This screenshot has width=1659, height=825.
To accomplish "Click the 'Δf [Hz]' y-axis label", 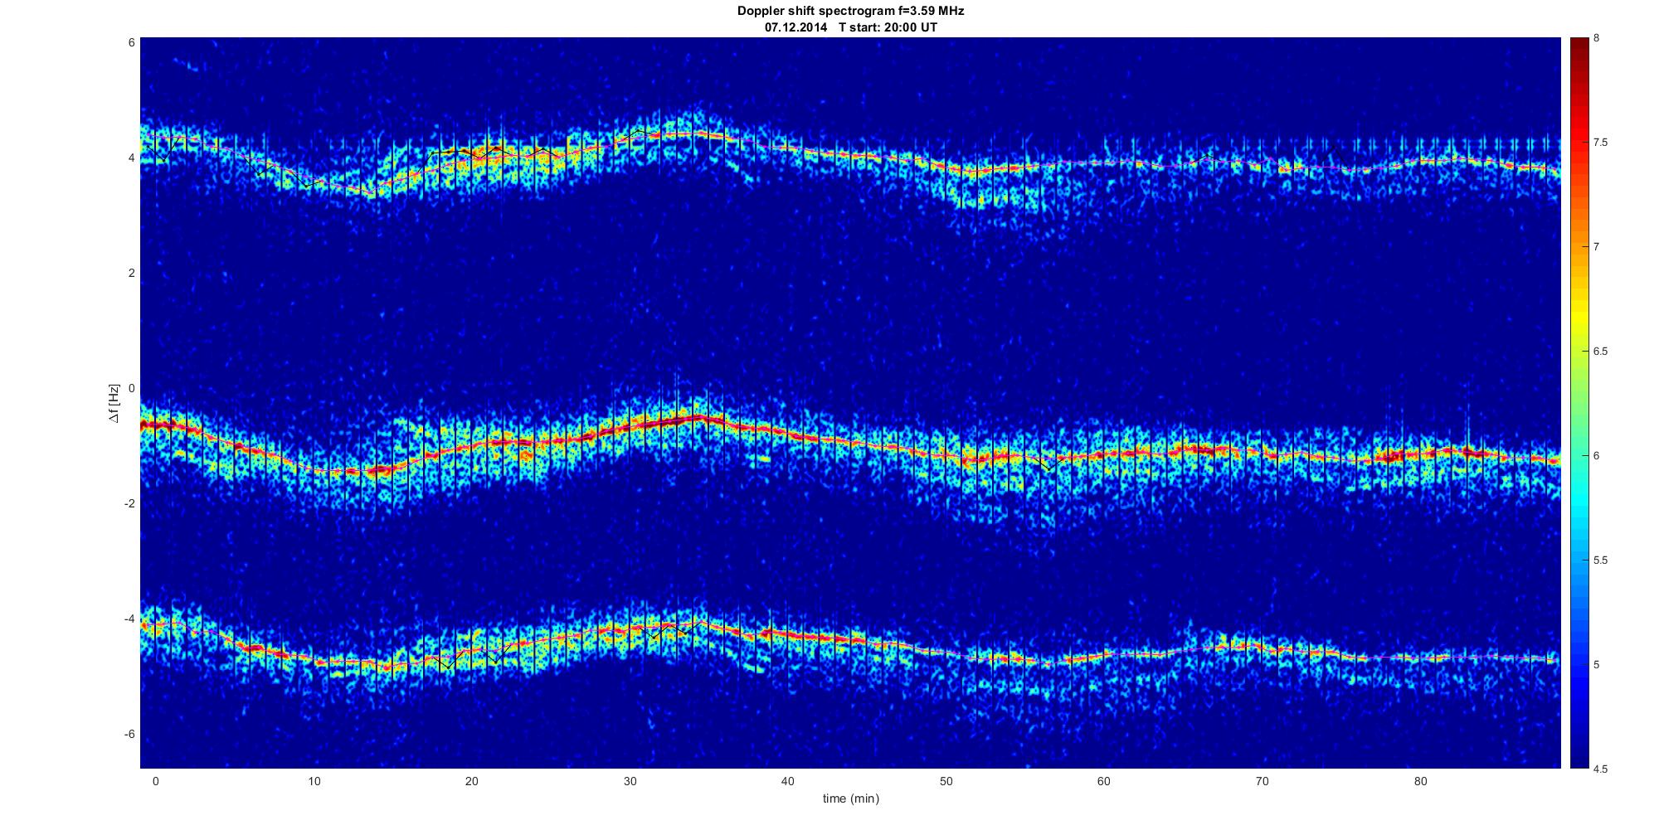I will pyautogui.click(x=114, y=403).
